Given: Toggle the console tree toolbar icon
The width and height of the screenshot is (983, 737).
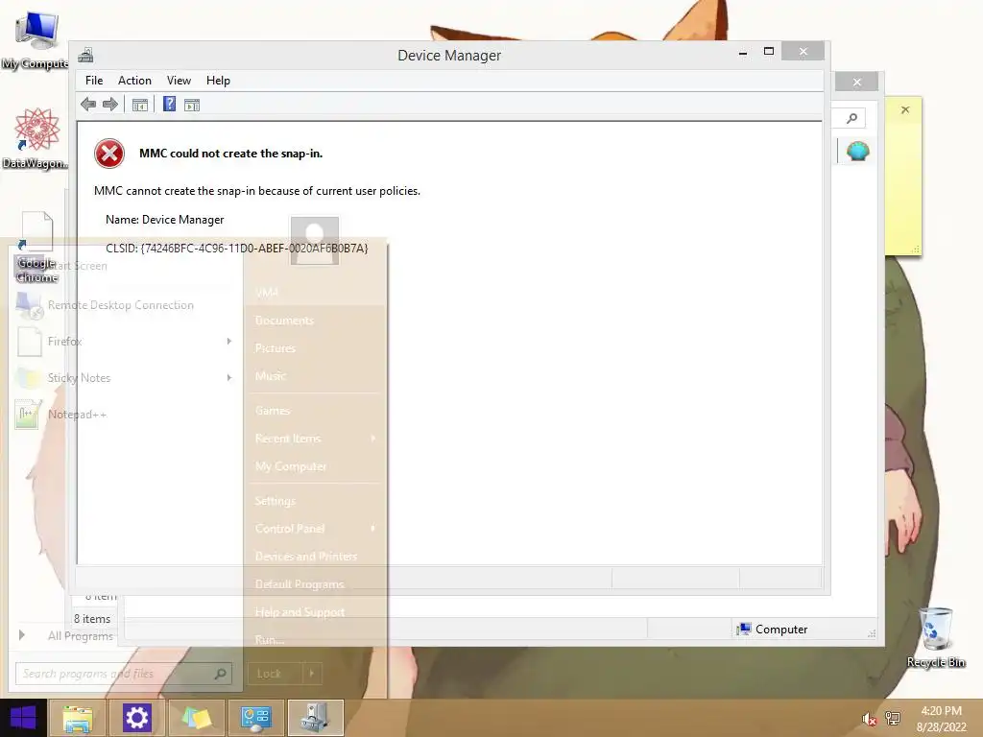Looking at the screenshot, I should pos(140,105).
